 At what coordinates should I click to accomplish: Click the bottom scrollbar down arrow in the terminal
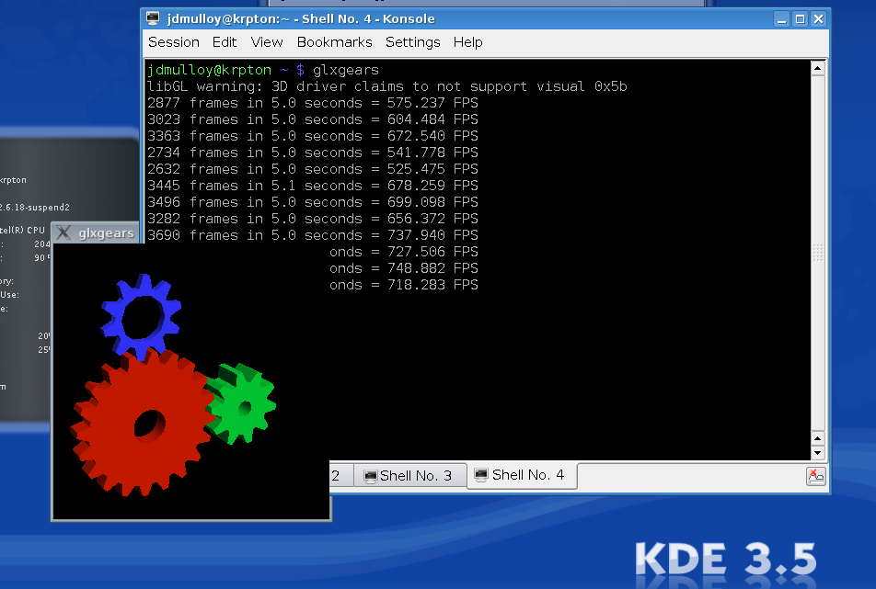[817, 453]
